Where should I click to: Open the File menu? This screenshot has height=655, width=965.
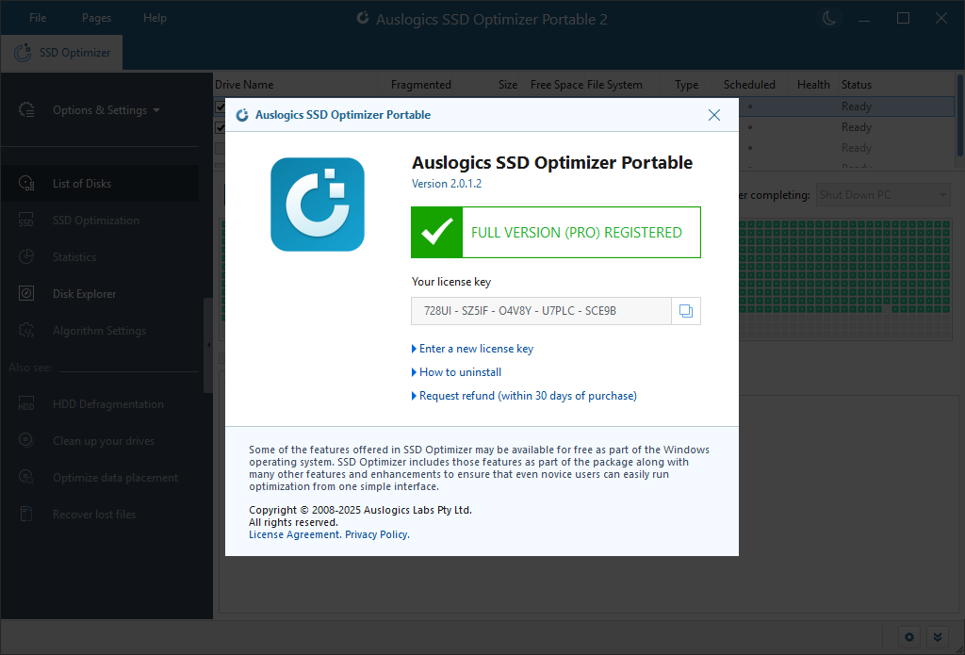click(38, 18)
